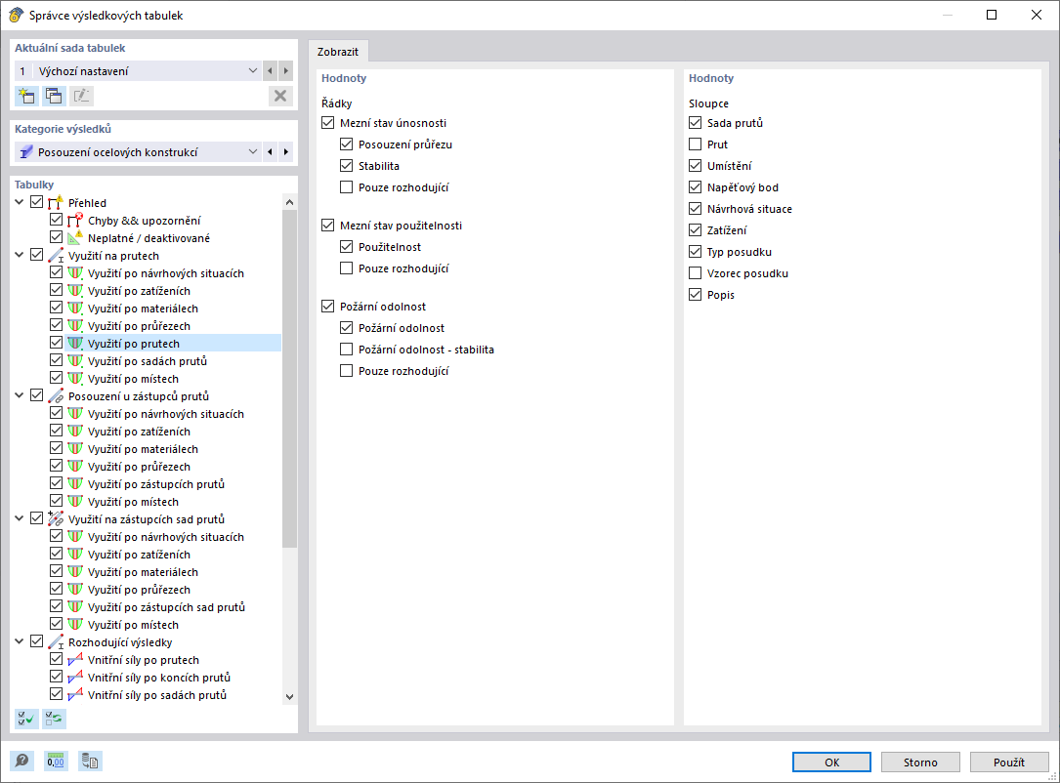Click the Rozhodující výsledky group icon

[x=56, y=641]
